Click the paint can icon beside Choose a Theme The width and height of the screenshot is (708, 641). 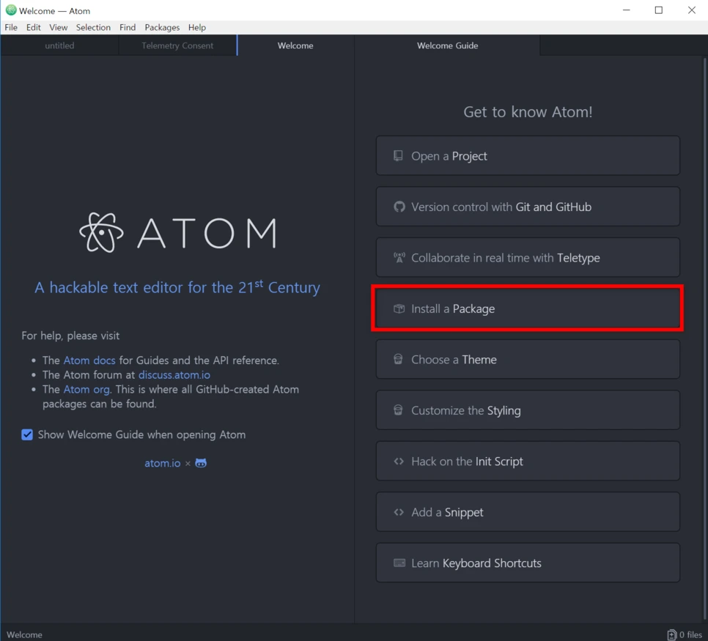398,359
